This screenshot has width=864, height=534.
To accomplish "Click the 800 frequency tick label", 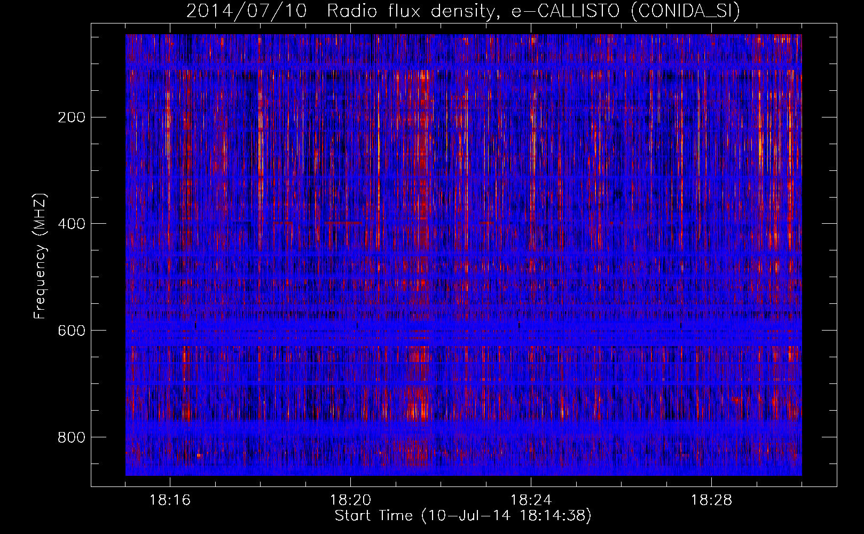I will 71,437.
